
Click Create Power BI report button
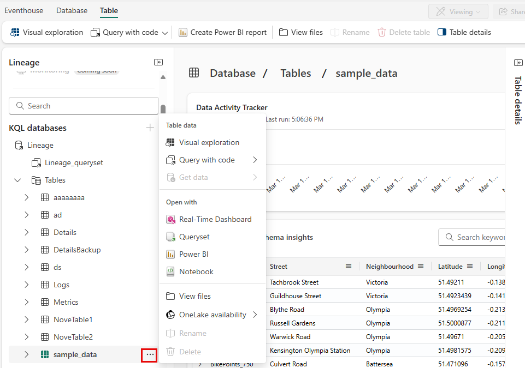point(223,32)
